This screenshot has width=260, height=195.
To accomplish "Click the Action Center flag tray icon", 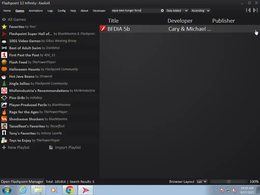I will point(222,190).
